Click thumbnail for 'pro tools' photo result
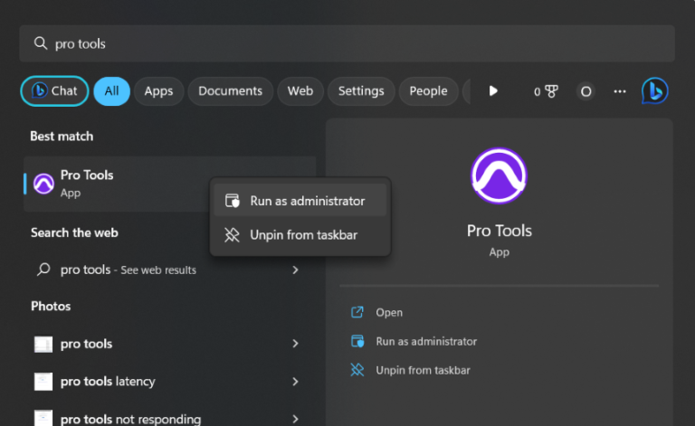Screen dimensions: 695x426 (43, 344)
